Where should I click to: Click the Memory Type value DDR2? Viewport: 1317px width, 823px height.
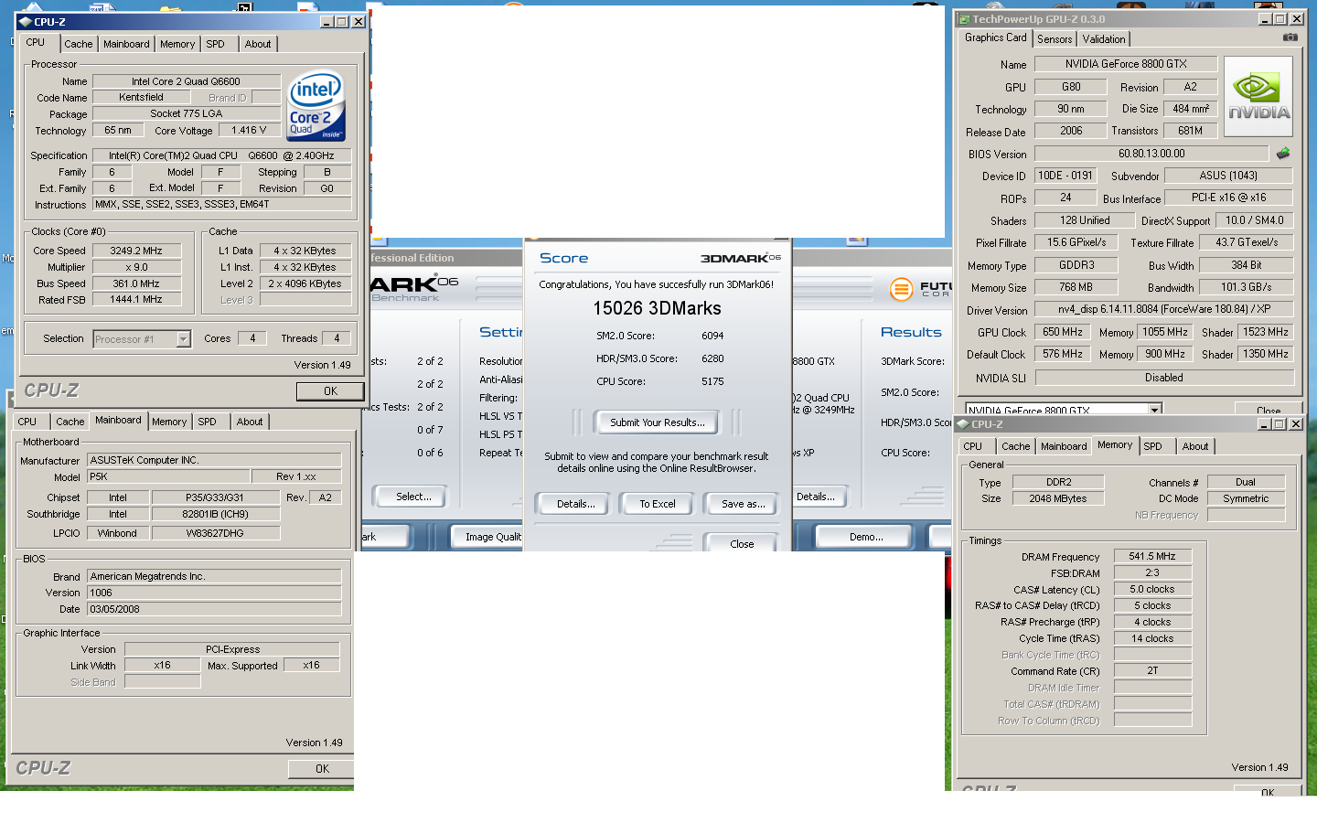tap(1059, 482)
